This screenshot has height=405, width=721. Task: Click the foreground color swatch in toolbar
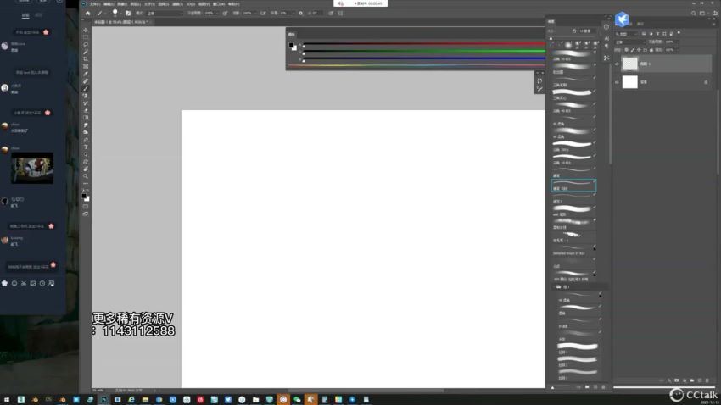(84, 196)
